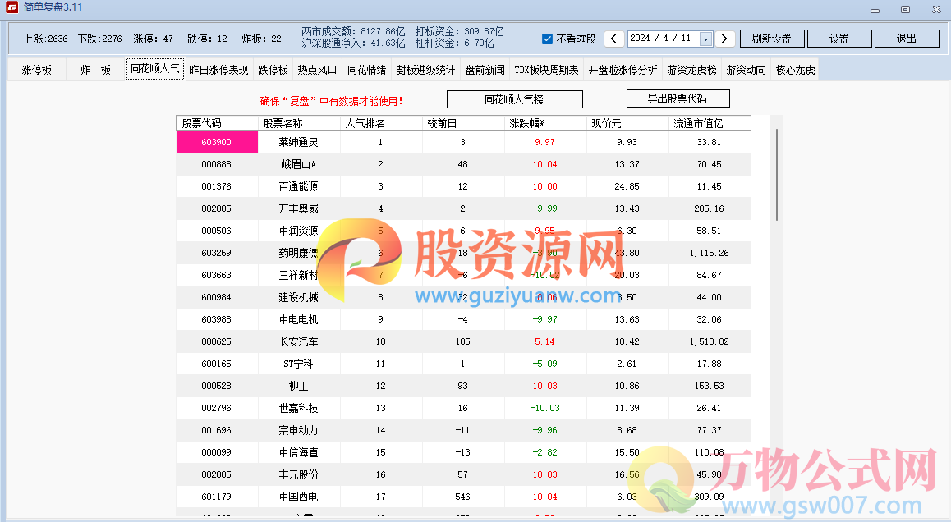The width and height of the screenshot is (951, 522).
Task: Open the 游资龙虎榜 tab
Action: [x=692, y=71]
